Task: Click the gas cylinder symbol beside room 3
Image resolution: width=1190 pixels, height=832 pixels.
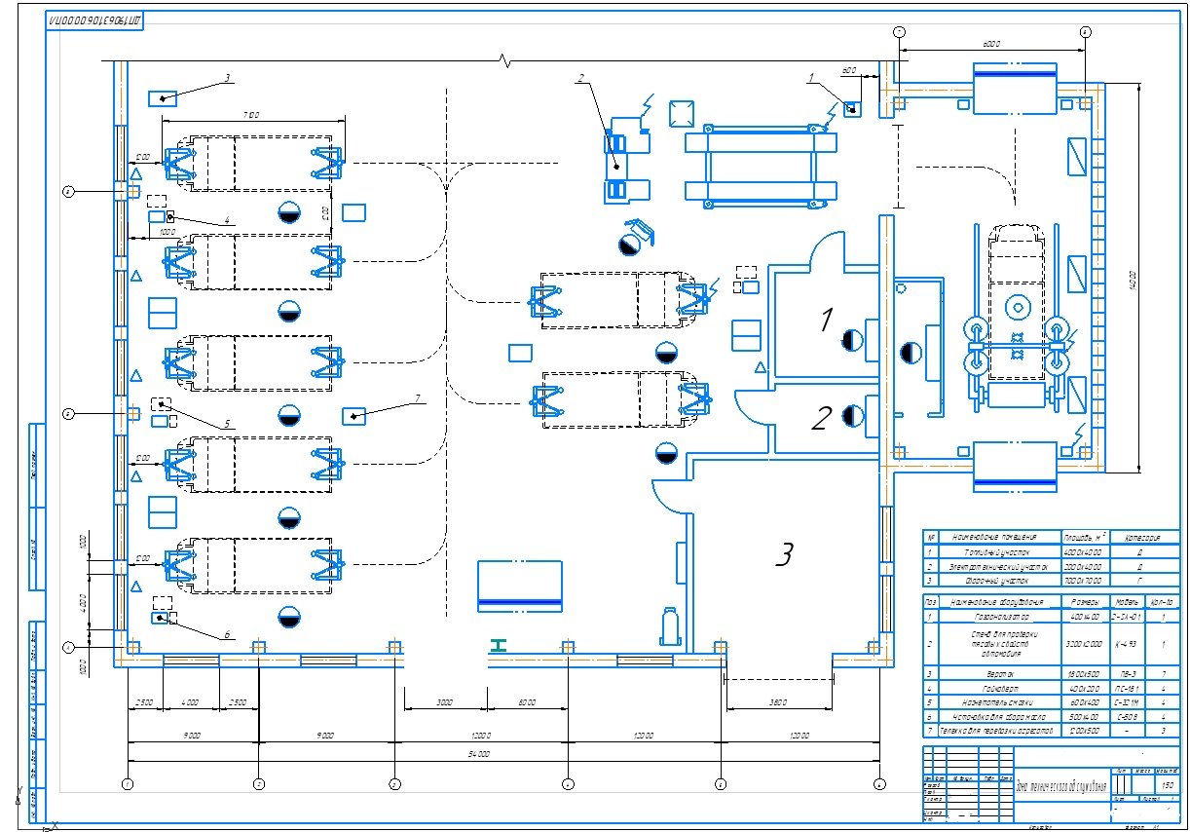Action: [x=669, y=625]
